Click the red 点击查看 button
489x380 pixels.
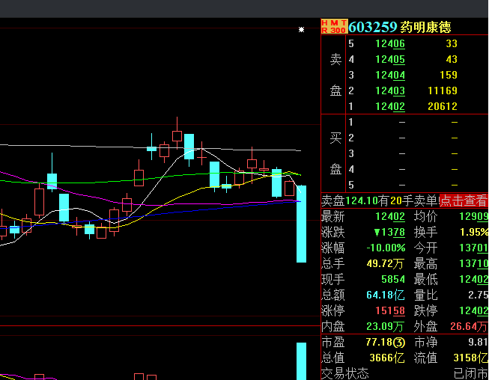pos(463,200)
